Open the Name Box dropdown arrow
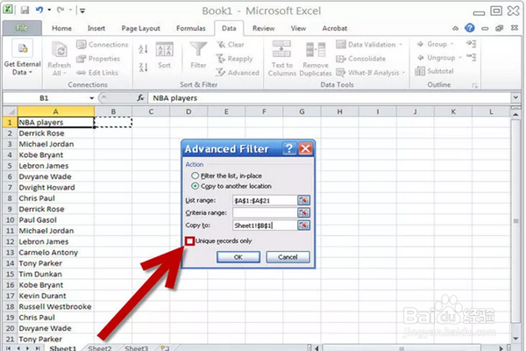Viewport: 526px width, 351px height. point(91,98)
